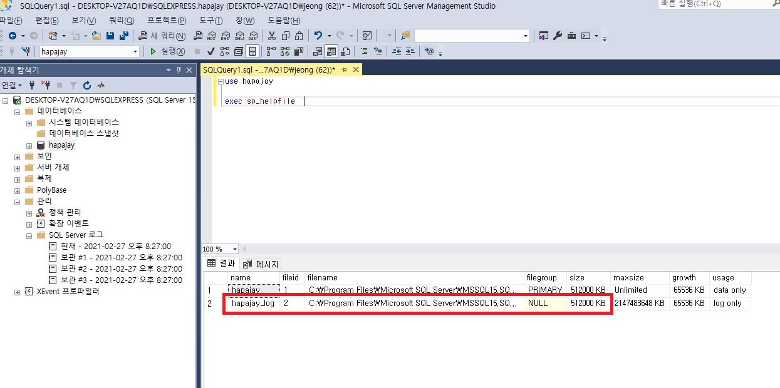Click display estimated execution plan icon
This screenshot has height=388, width=780.
(x=225, y=51)
